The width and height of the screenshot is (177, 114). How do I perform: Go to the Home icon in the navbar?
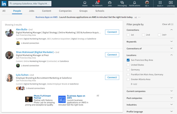tap(85, 4)
